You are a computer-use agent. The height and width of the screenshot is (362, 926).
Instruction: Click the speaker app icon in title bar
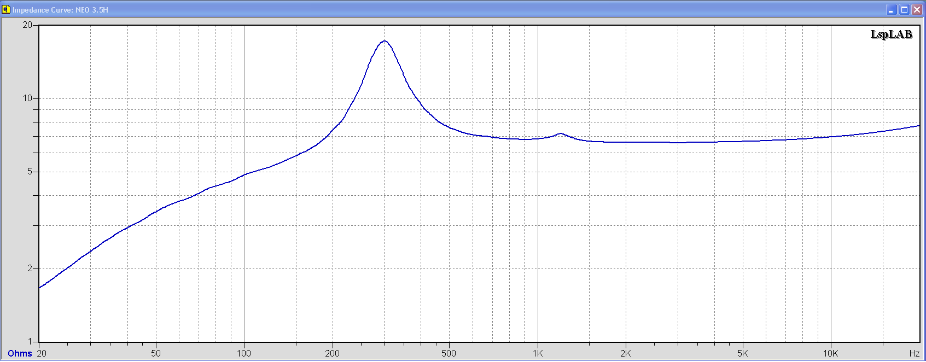tap(6, 9)
